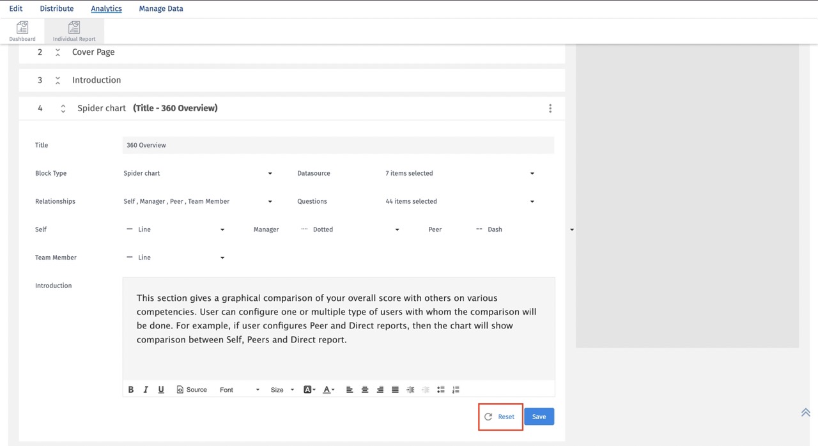
Task: Switch to the Analytics tab
Action: (x=106, y=8)
